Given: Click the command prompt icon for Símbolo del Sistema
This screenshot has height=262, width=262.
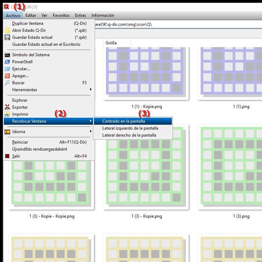Looking at the screenshot, I should pos(7,55).
